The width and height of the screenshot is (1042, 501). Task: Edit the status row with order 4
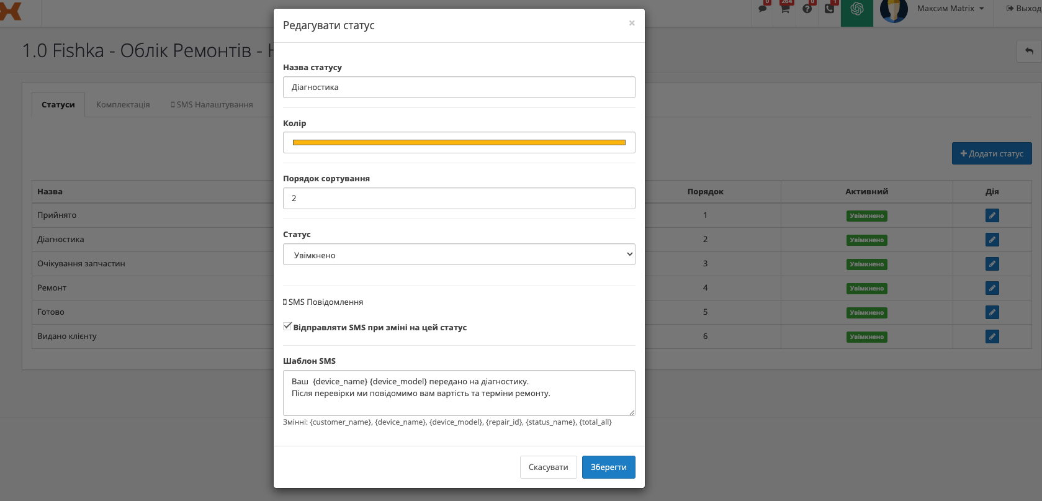click(x=992, y=288)
